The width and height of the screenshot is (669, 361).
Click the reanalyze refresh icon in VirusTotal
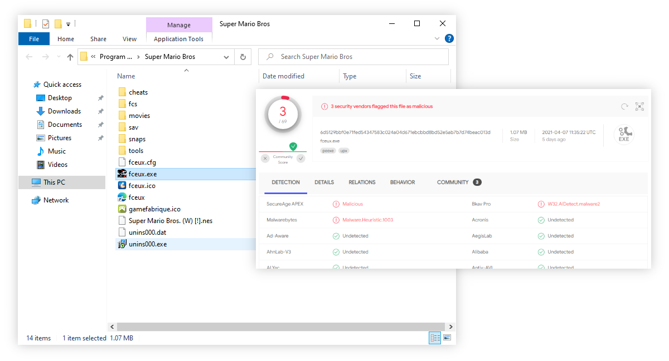coord(625,106)
